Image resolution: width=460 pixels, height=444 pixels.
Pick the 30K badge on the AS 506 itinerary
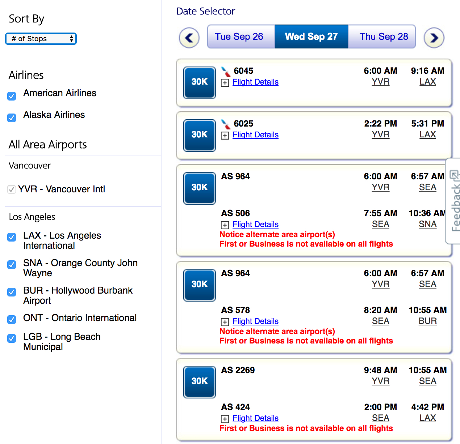coord(200,188)
